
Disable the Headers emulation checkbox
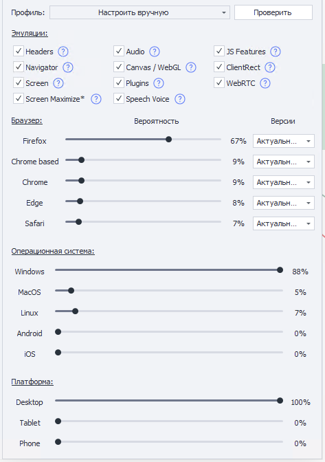[19, 52]
